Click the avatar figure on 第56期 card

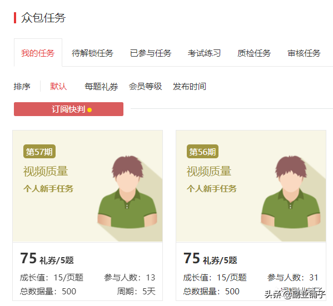click(291, 192)
